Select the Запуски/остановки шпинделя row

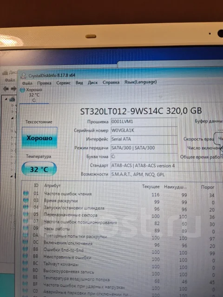coord(123,208)
